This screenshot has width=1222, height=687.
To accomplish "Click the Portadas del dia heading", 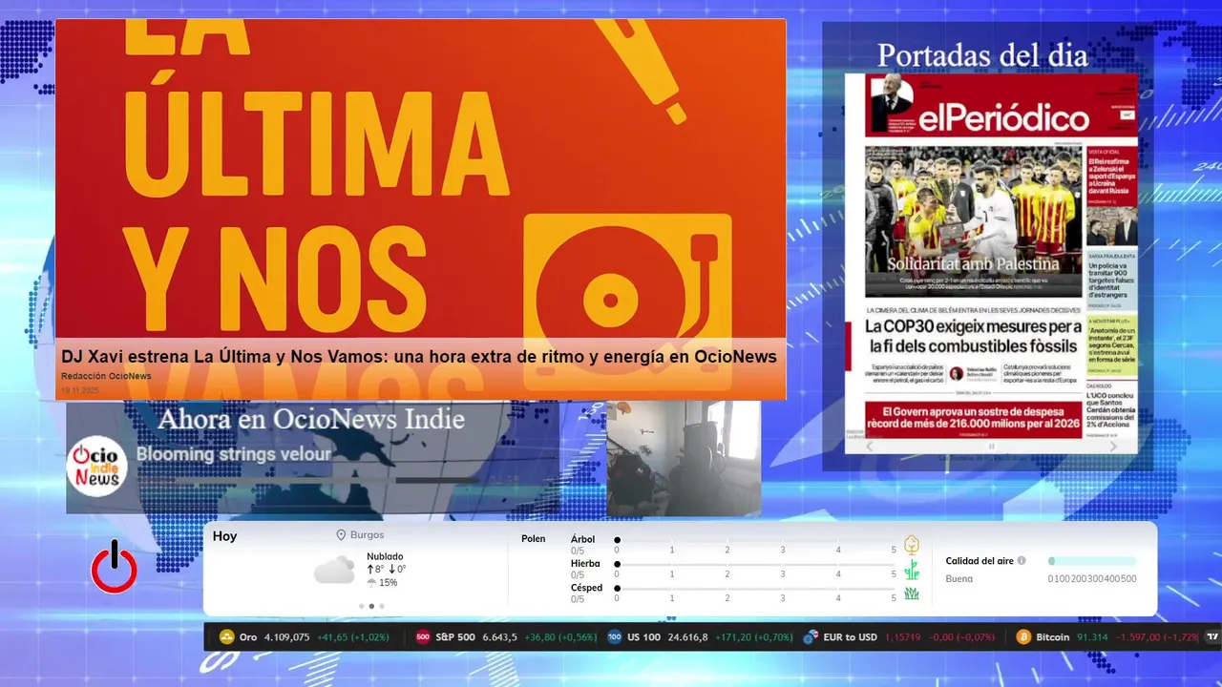I will 982,55.
